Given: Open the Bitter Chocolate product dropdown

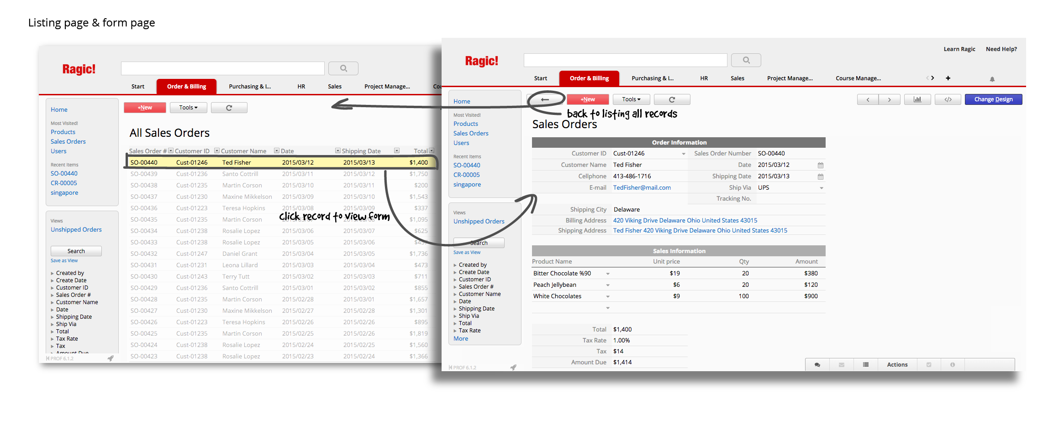Looking at the screenshot, I should pos(608,274).
